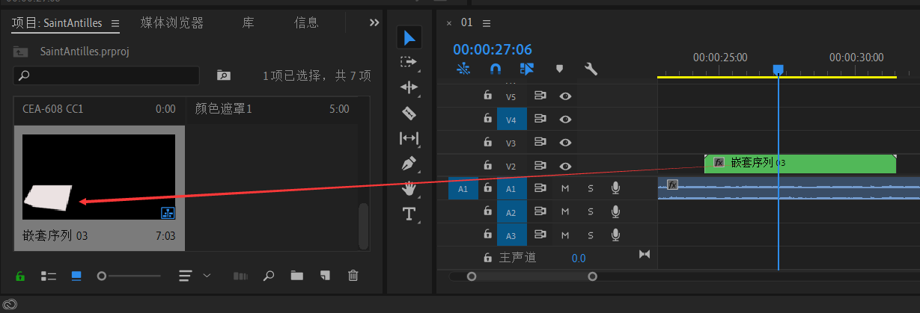
Task: Open Find with the magnifier icon in the project footer
Action: [x=269, y=276]
